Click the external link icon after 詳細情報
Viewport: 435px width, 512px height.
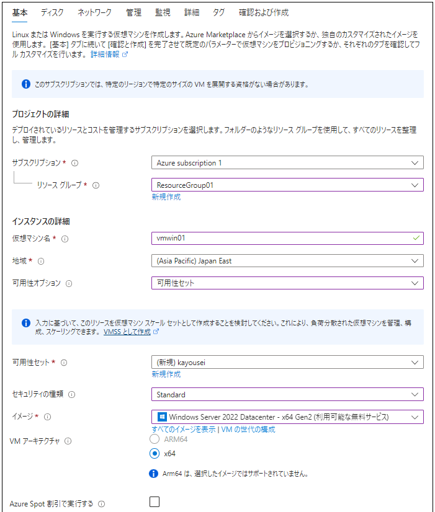(x=125, y=55)
